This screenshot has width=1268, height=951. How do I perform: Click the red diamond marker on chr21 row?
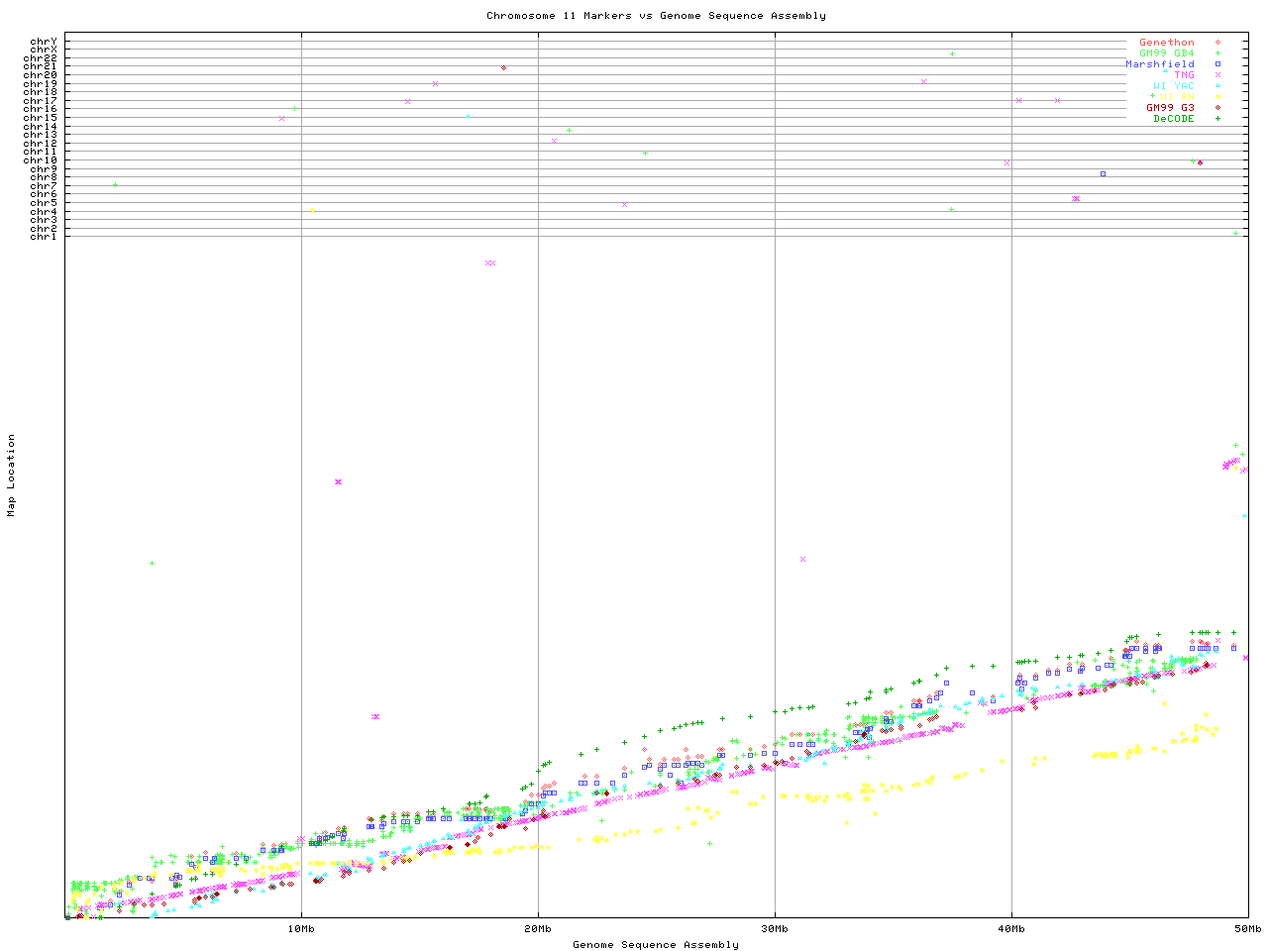[x=504, y=68]
